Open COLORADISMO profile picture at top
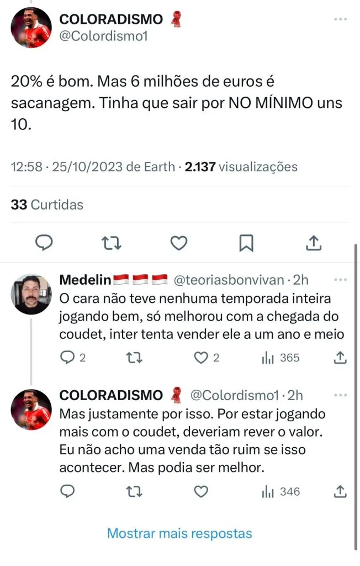The image size is (360, 566). pos(31,27)
